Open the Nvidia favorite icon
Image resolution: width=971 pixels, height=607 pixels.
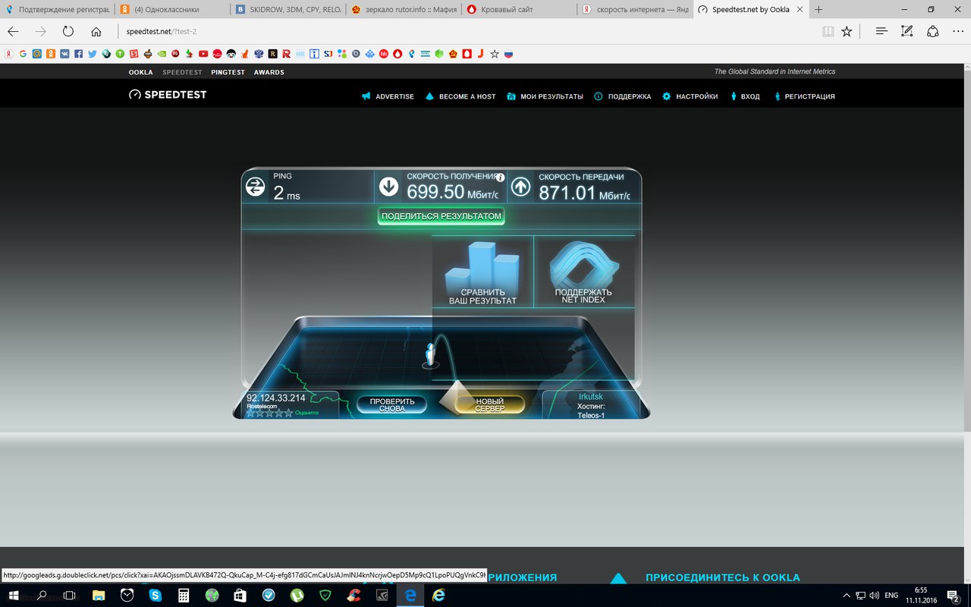point(161,54)
